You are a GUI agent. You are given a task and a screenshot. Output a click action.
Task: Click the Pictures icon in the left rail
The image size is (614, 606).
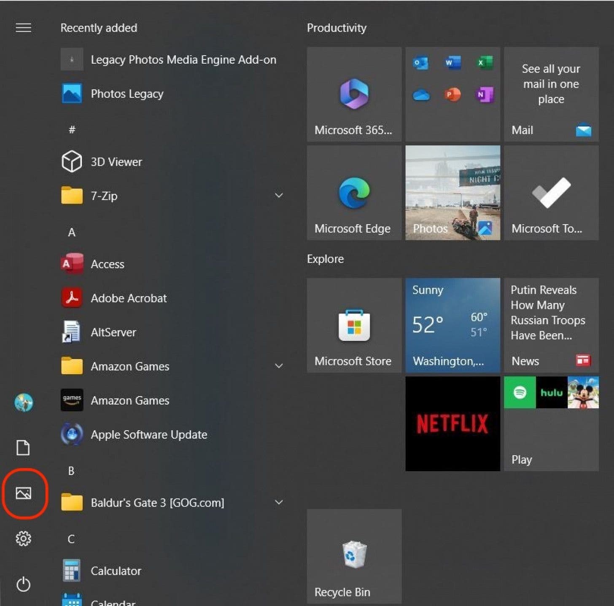click(23, 493)
